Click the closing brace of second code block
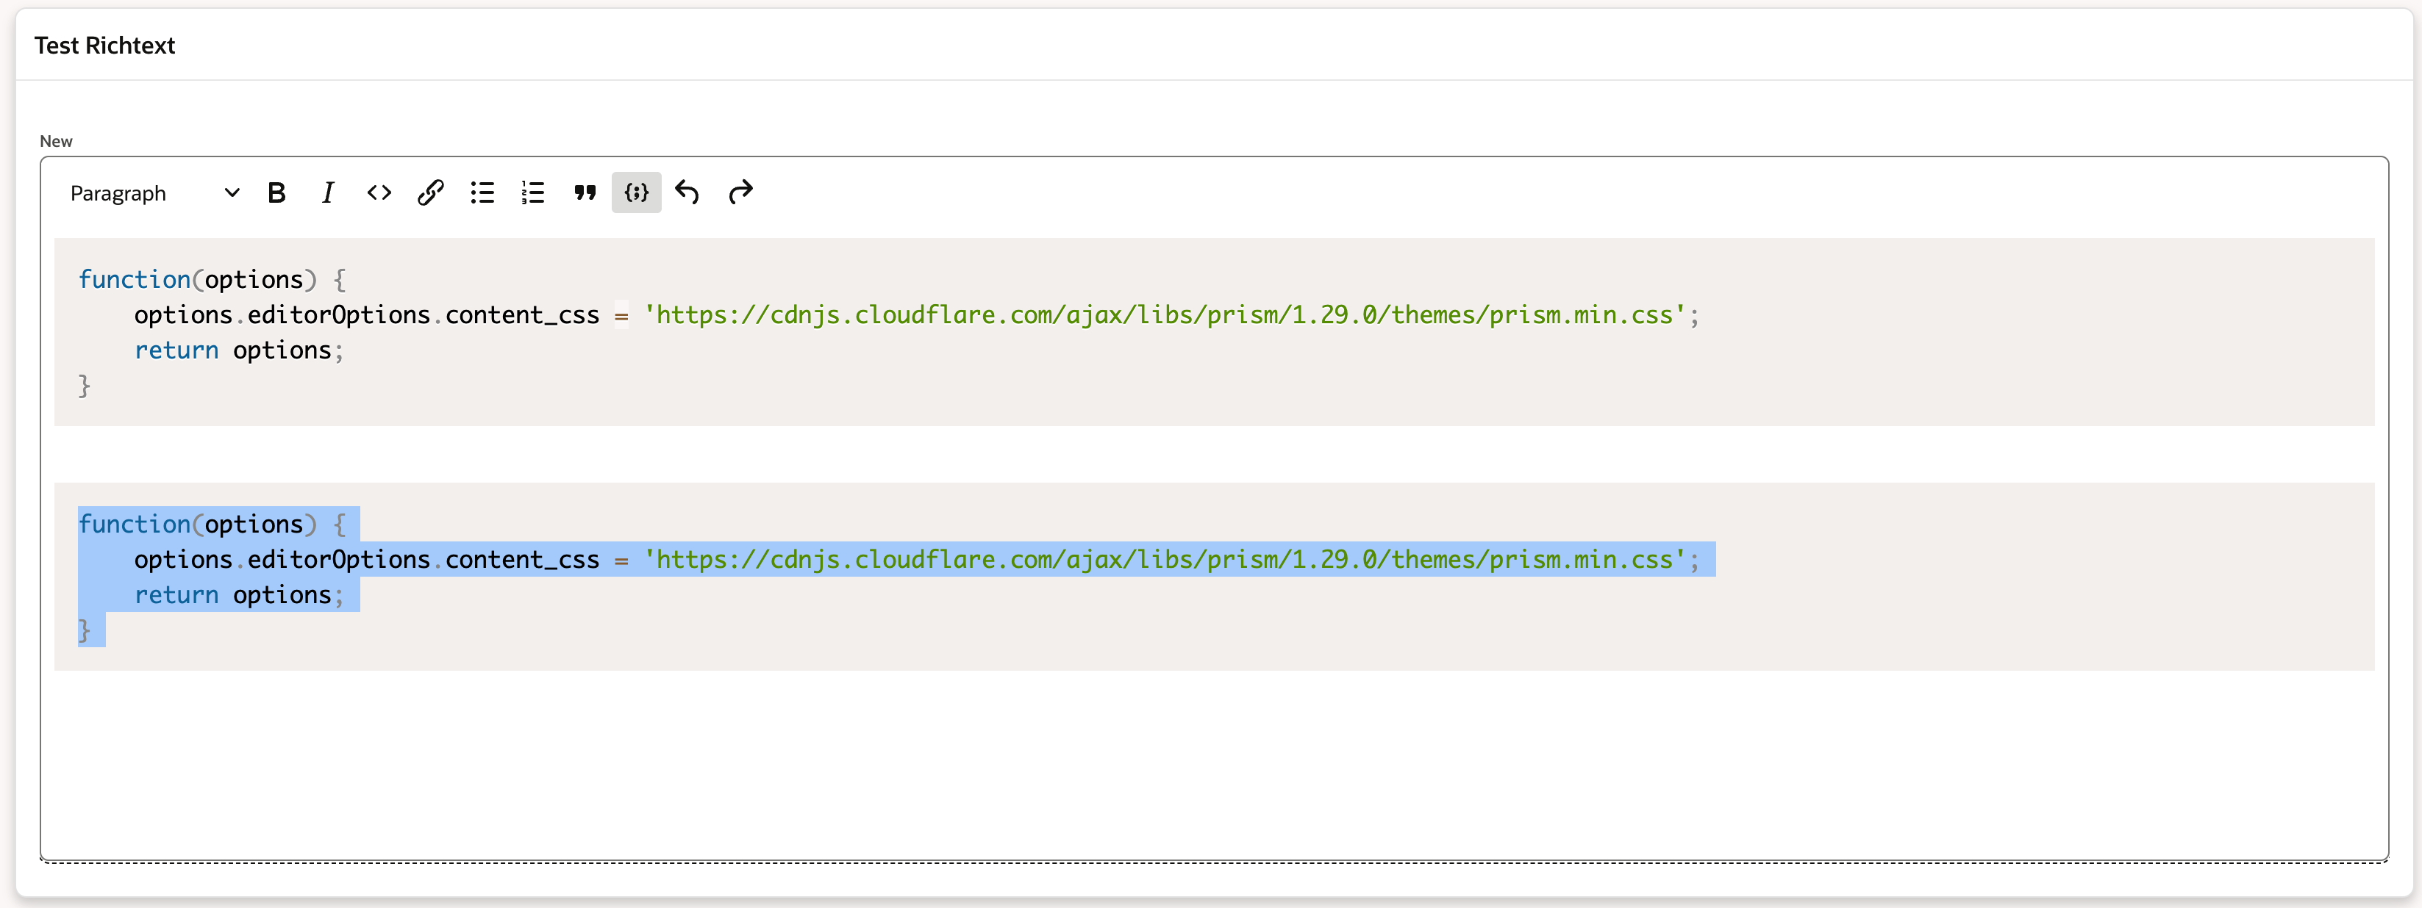2422x908 pixels. (x=84, y=630)
